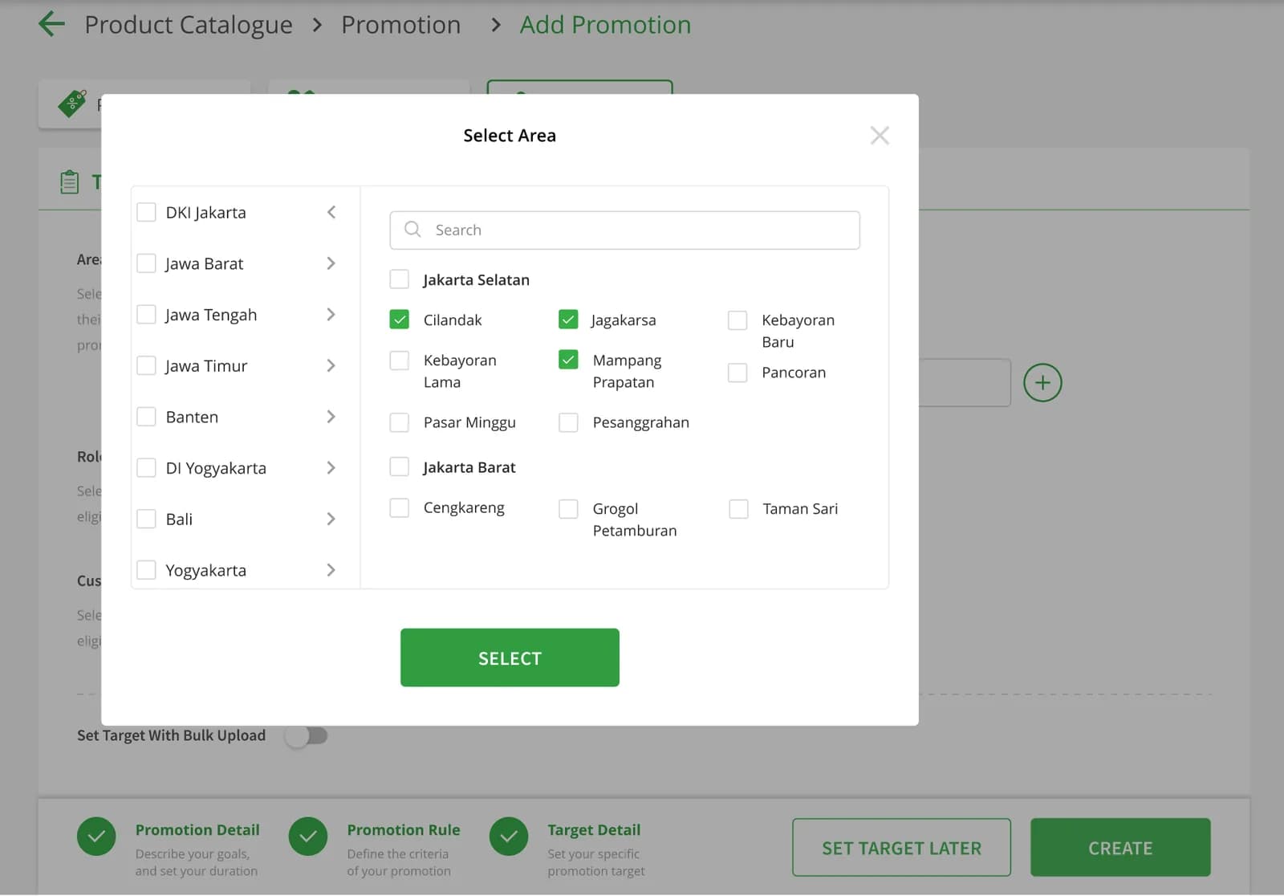1284x896 pixels.
Task: Toggle Set Target With Bulk Upload switch
Action: pyautogui.click(x=307, y=735)
